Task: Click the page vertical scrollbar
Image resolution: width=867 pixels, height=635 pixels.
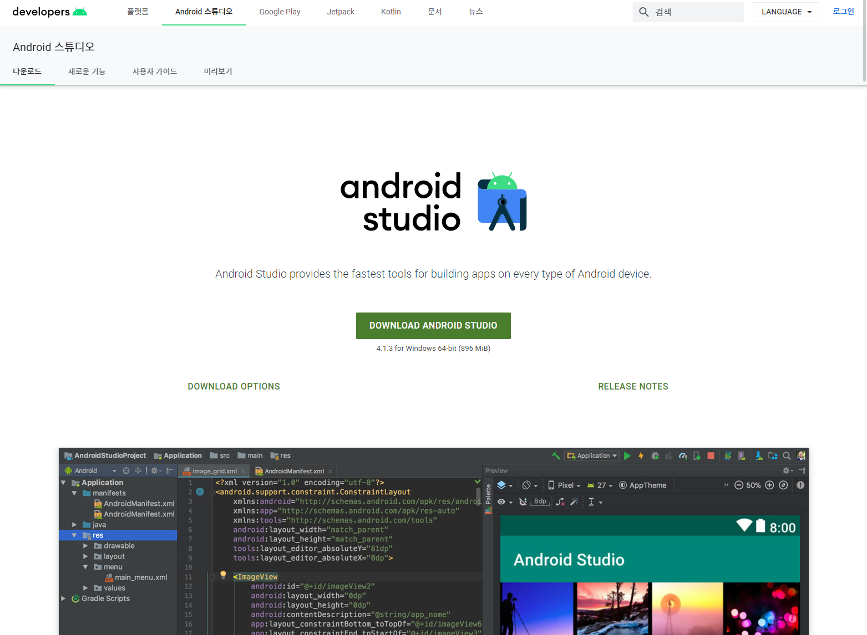Action: click(x=864, y=41)
